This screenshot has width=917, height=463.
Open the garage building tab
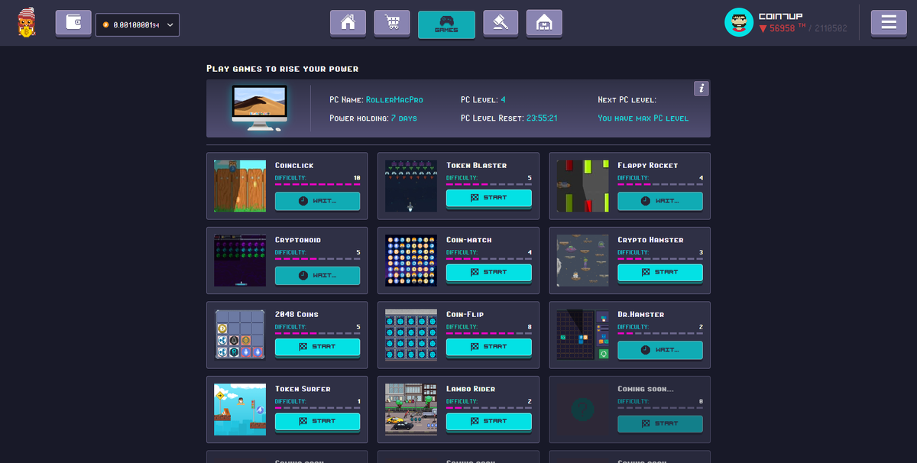pyautogui.click(x=544, y=24)
